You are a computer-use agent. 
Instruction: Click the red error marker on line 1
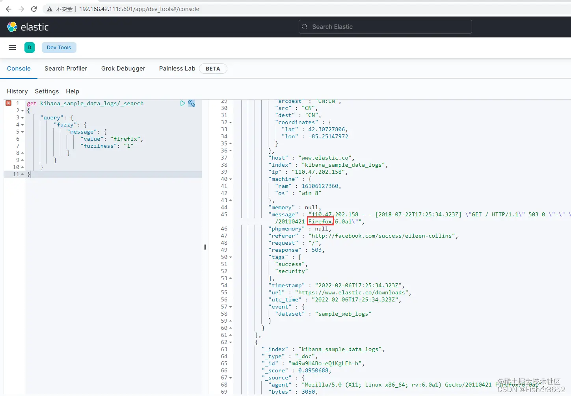tap(9, 103)
